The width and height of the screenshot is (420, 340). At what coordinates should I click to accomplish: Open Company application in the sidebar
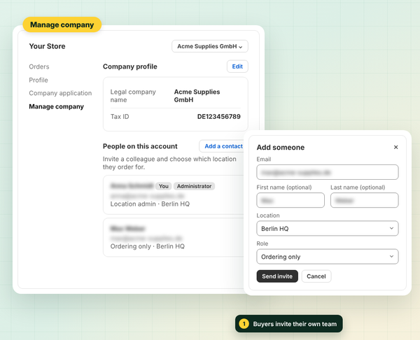[60, 93]
